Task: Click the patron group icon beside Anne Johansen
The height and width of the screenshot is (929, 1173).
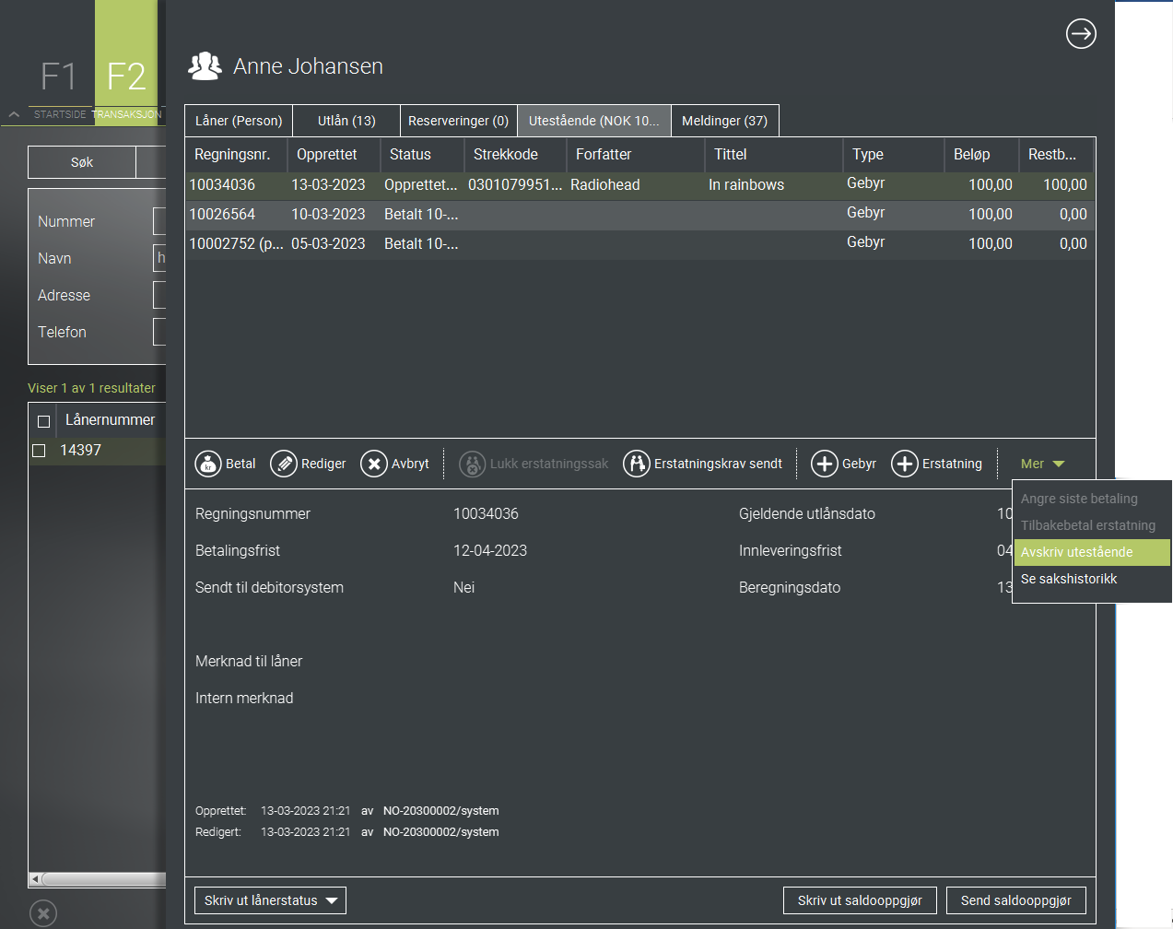Action: 205,65
